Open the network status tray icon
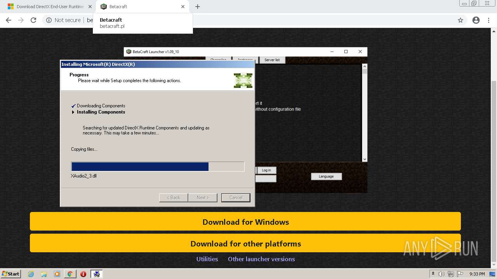497x279 pixels. [x=451, y=274]
